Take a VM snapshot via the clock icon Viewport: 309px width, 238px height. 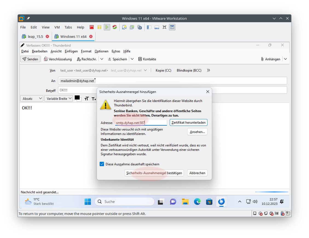pos(124,27)
